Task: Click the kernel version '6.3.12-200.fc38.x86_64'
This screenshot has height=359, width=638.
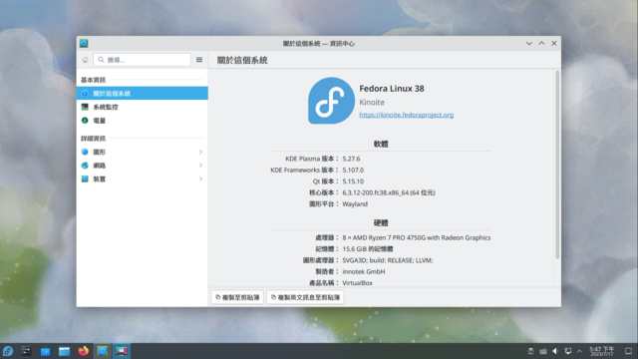Action: coord(375,192)
